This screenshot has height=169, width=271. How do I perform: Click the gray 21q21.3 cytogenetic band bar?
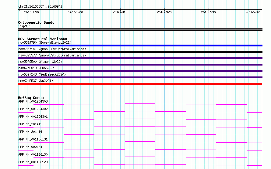coord(140,29)
